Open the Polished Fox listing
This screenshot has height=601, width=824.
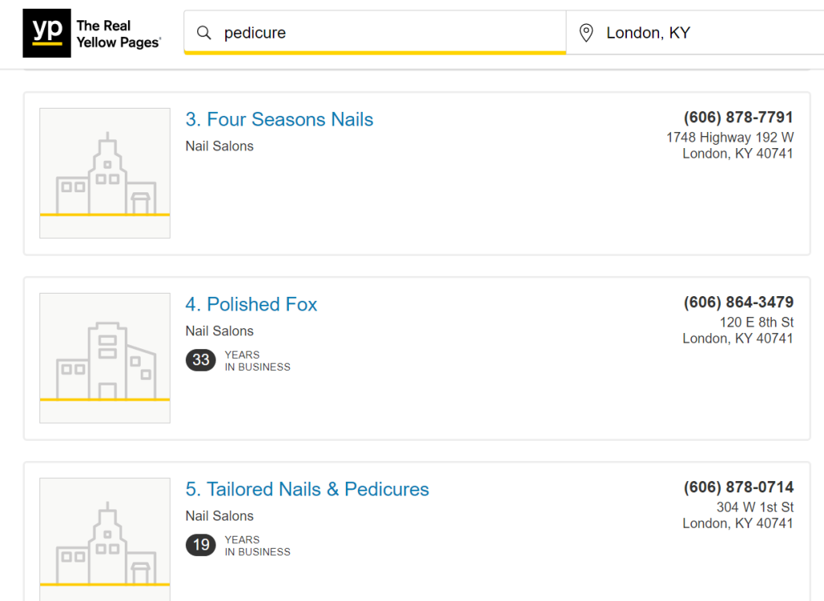pyautogui.click(x=251, y=305)
